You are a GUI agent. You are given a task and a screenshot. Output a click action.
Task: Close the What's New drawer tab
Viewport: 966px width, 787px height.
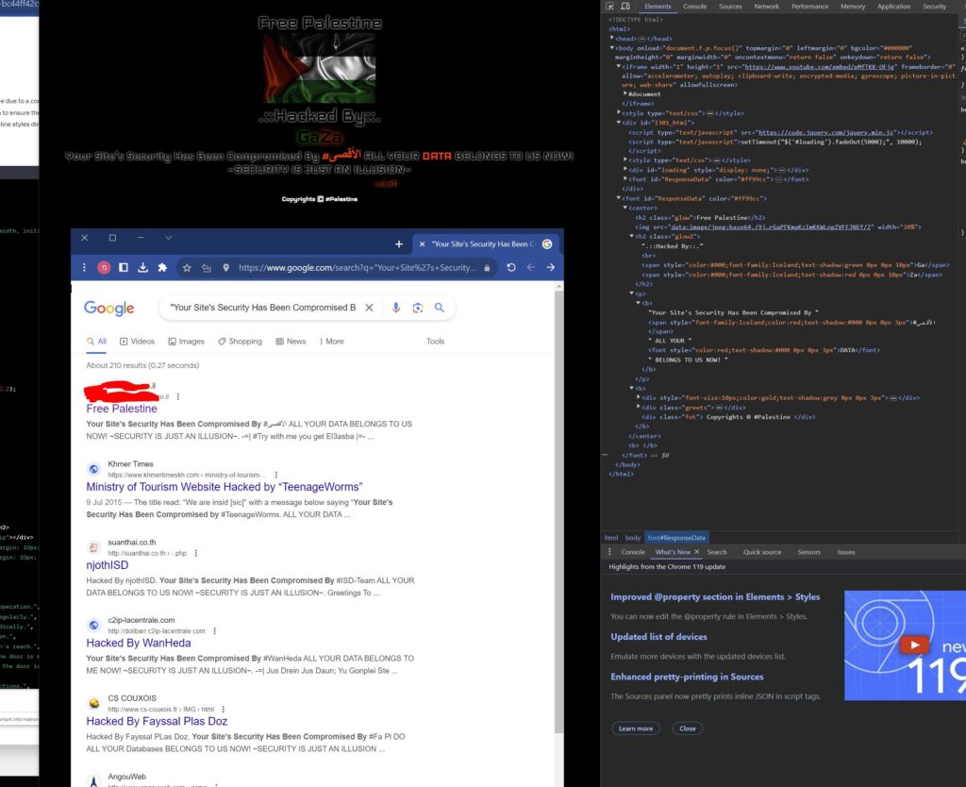pyautogui.click(x=697, y=552)
